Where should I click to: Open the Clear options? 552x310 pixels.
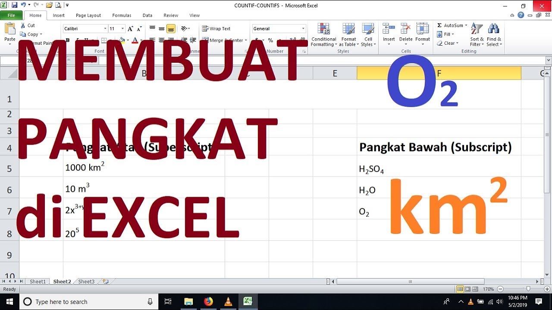point(447,43)
